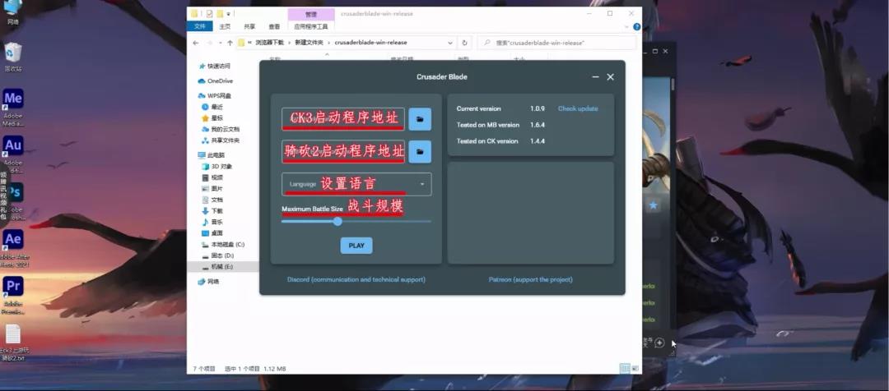The width and height of the screenshot is (889, 391).
Task: Open the View (查看) ribbon tab
Action: 274,26
